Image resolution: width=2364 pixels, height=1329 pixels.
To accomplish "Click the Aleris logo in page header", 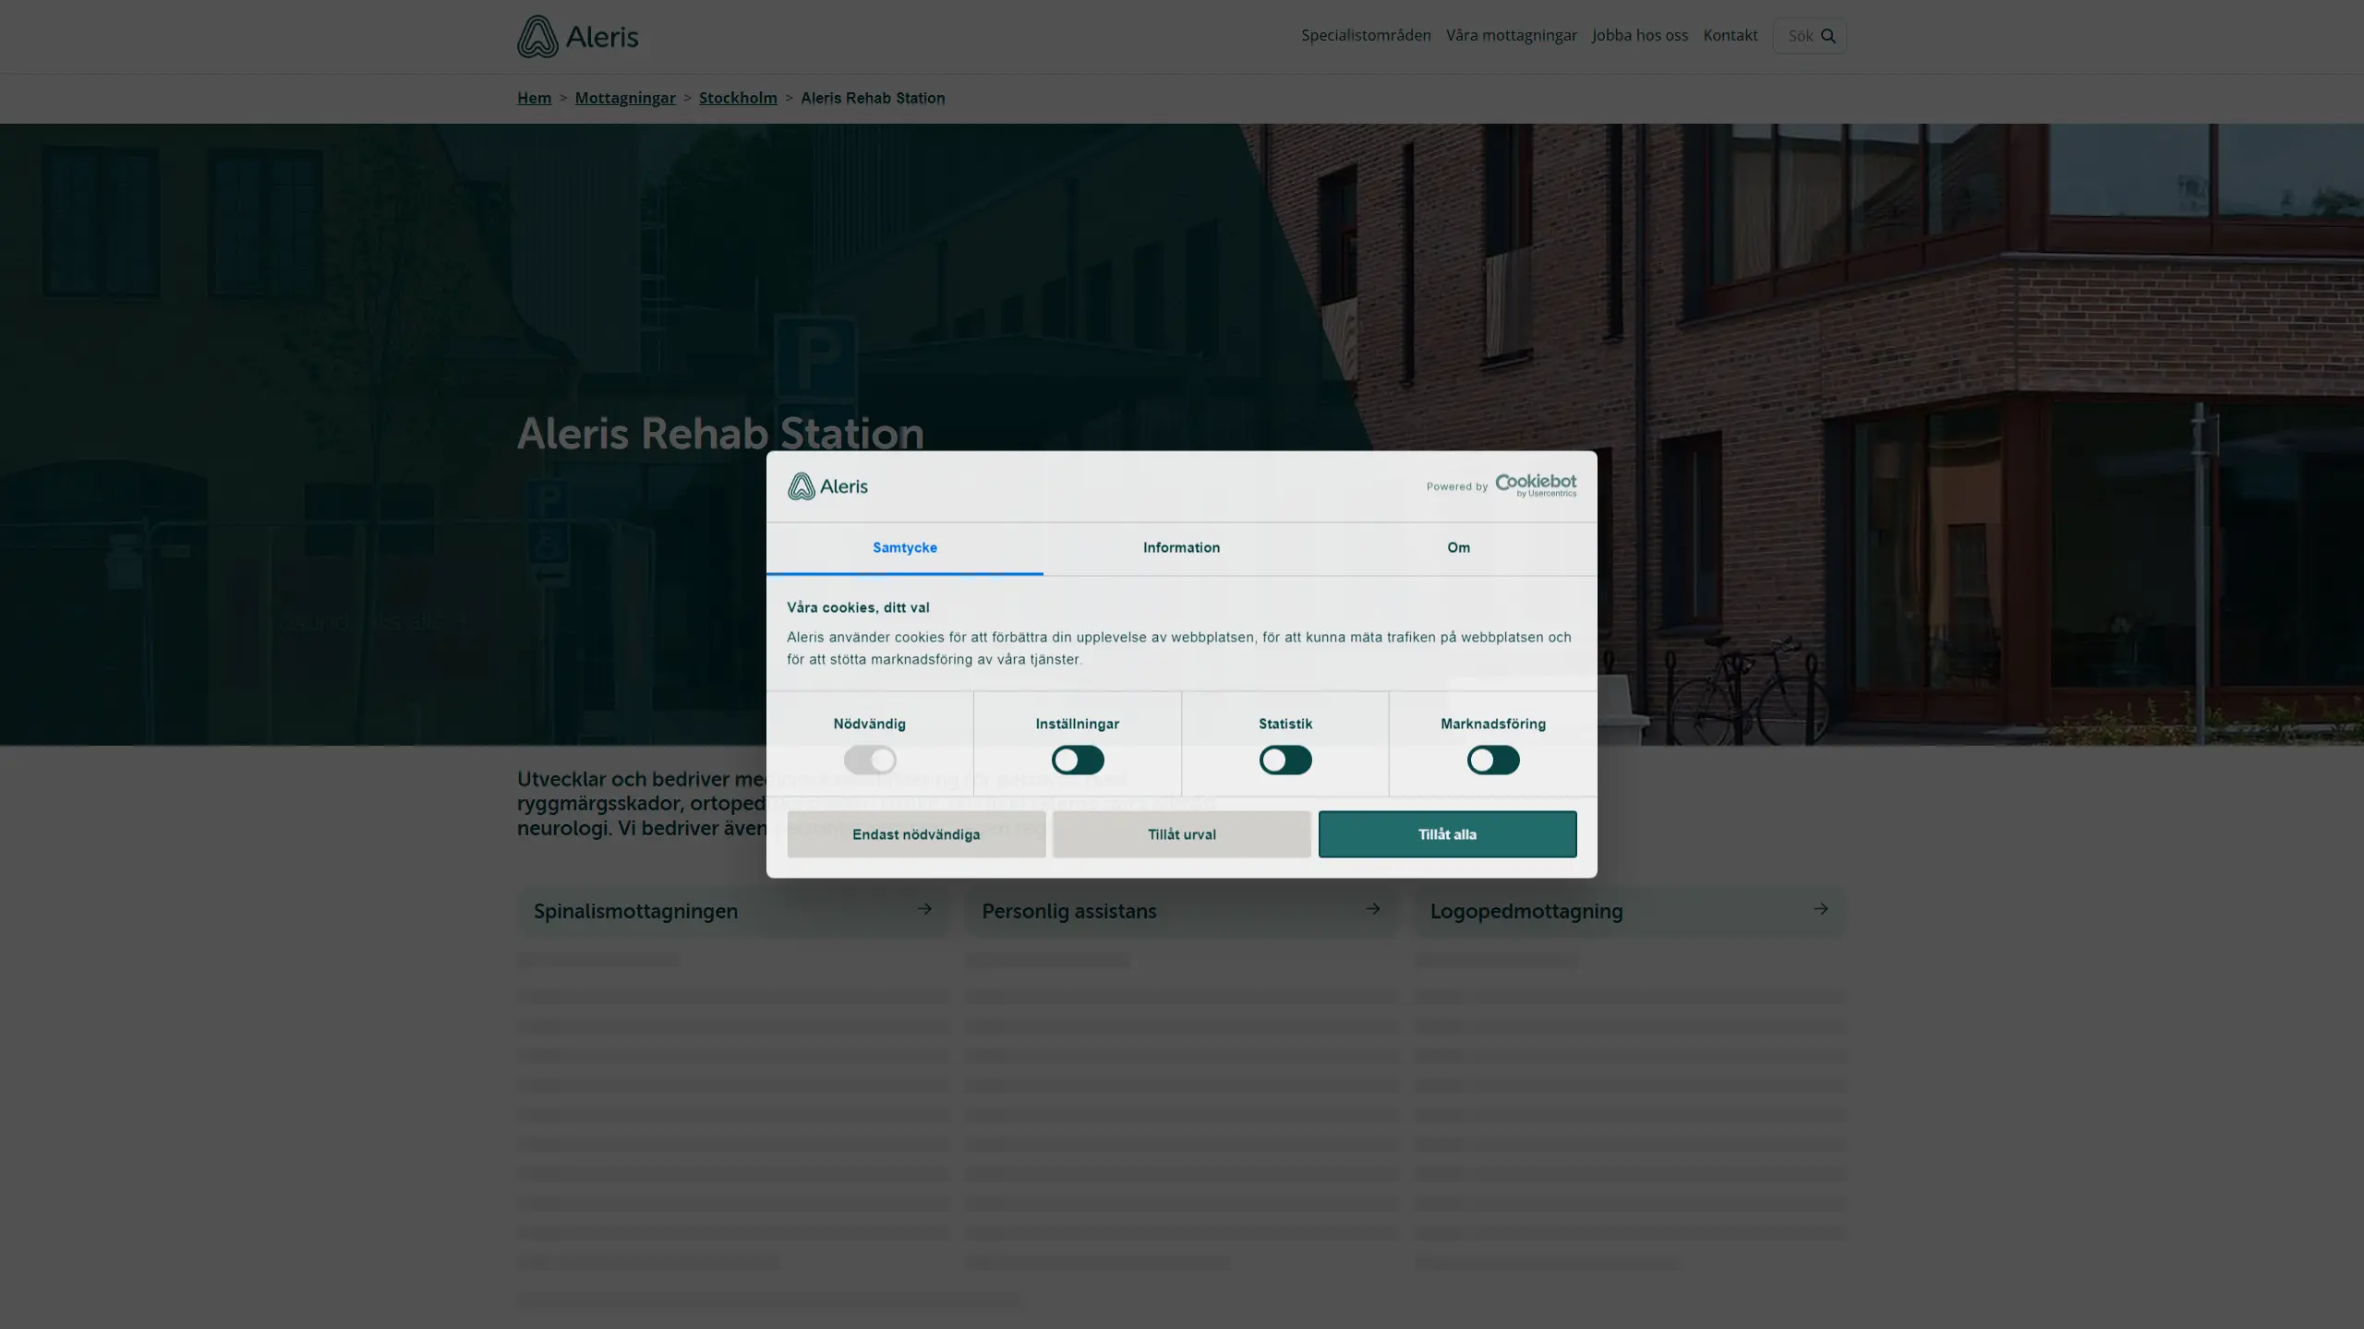I will pyautogui.click(x=577, y=36).
